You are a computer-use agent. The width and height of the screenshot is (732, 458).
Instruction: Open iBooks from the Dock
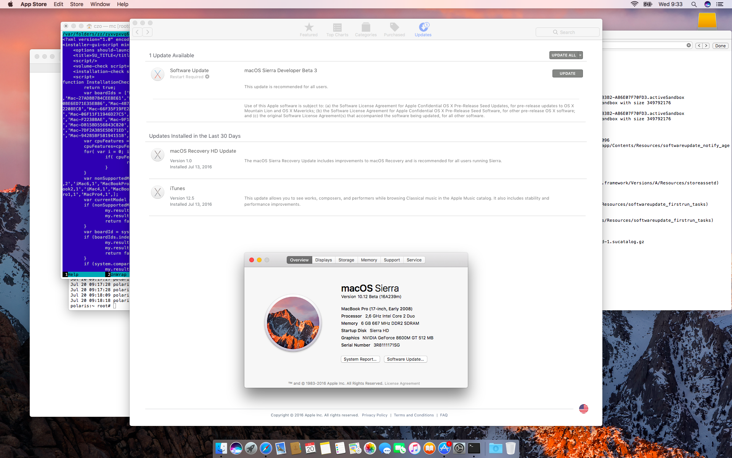tap(429, 448)
